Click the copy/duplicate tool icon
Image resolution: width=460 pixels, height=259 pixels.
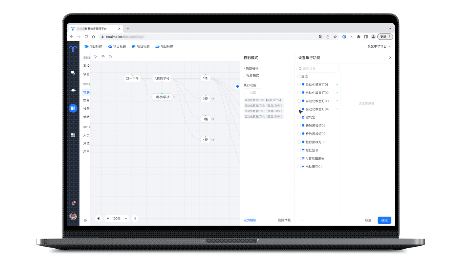pos(110,57)
